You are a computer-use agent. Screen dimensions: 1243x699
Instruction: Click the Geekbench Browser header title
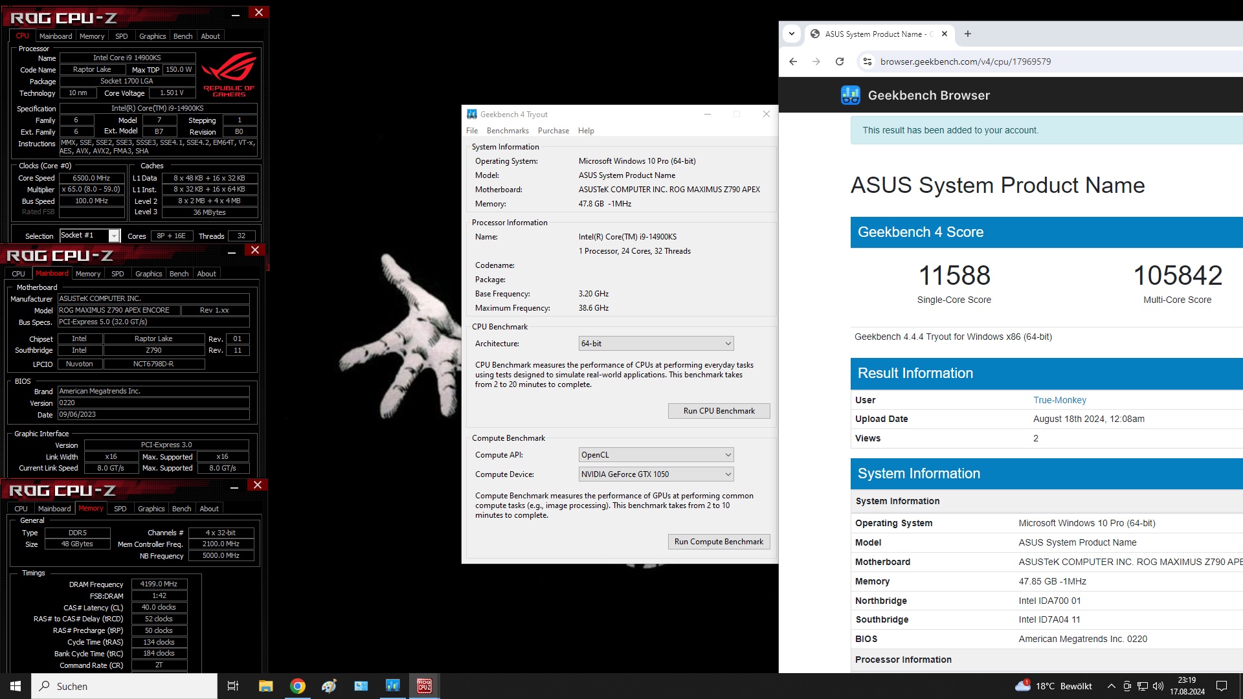pos(928,95)
